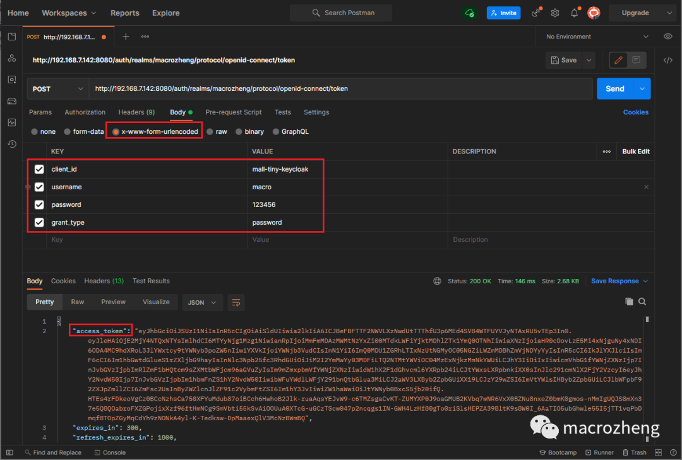682x460 pixels.
Task: Open notifications bell icon
Action: click(x=574, y=13)
